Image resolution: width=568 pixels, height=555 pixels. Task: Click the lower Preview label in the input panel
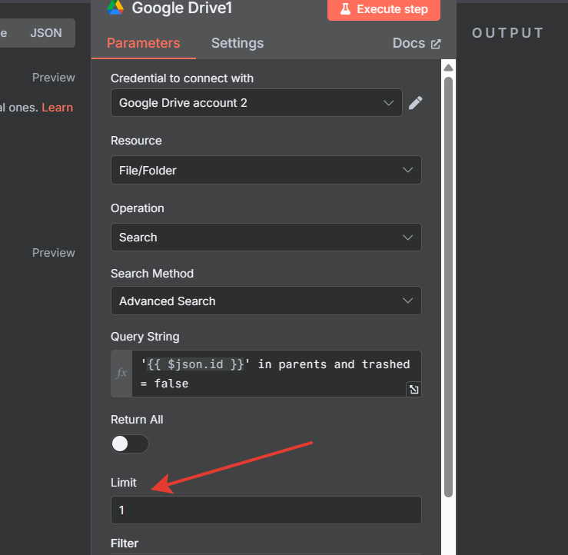pos(54,253)
